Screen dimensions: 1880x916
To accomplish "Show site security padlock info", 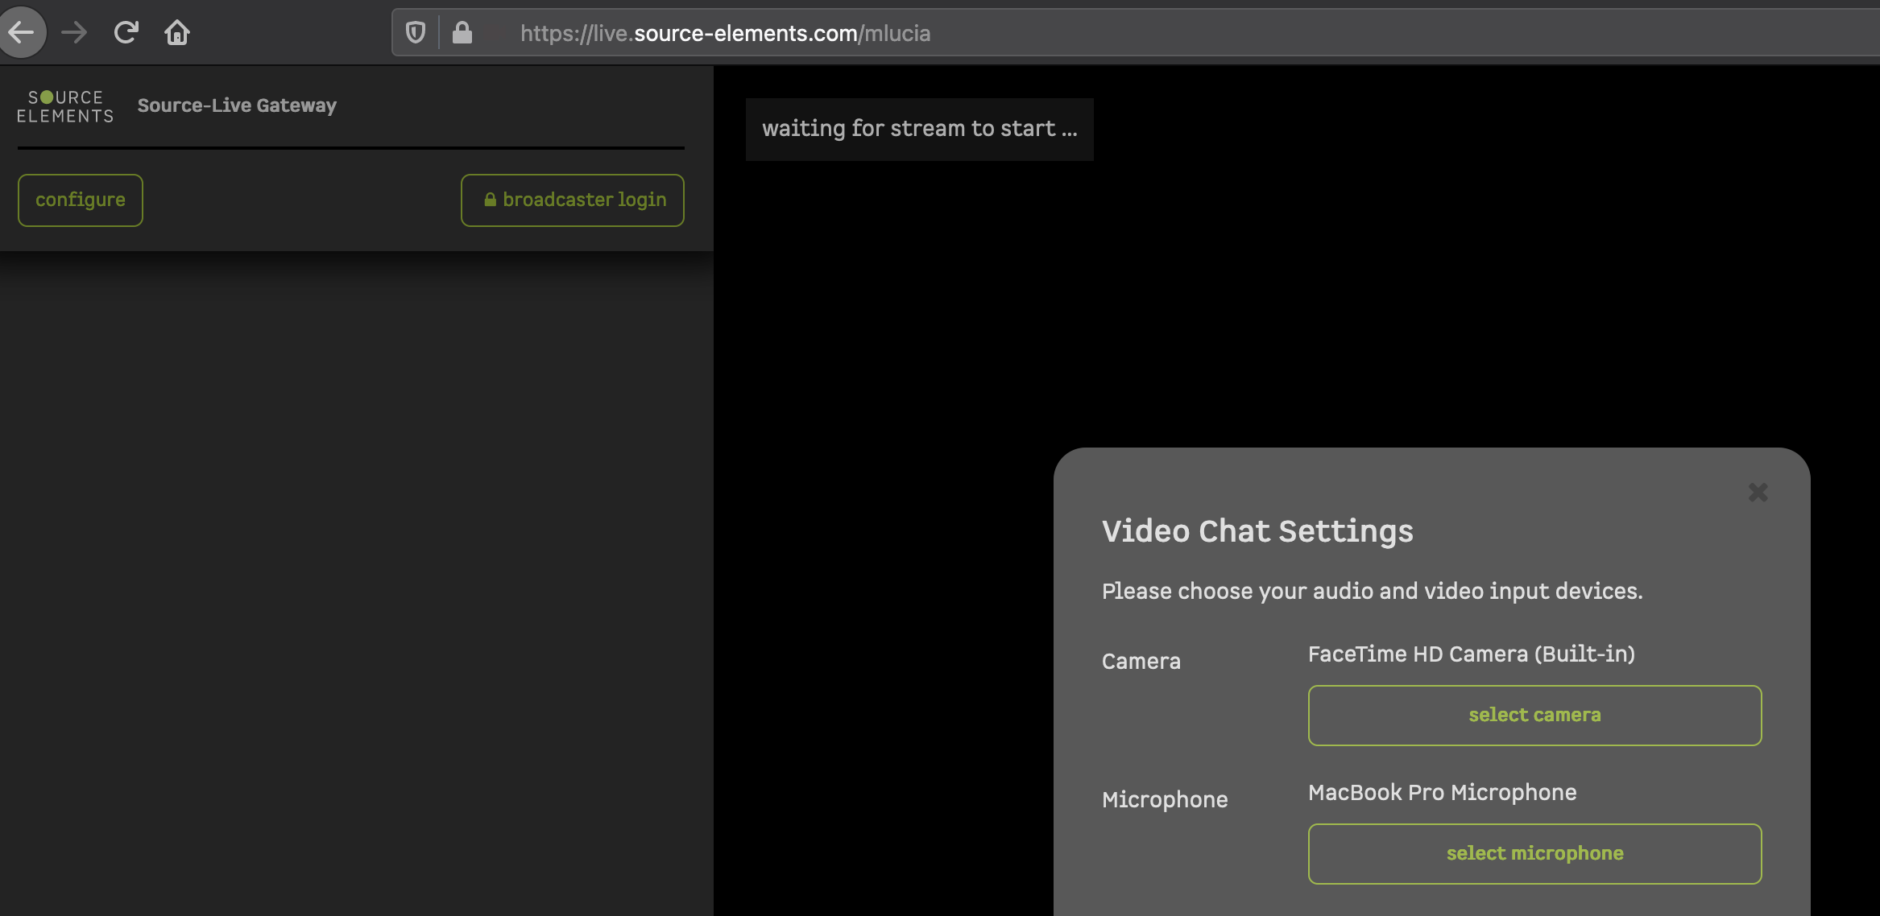I will (x=462, y=33).
